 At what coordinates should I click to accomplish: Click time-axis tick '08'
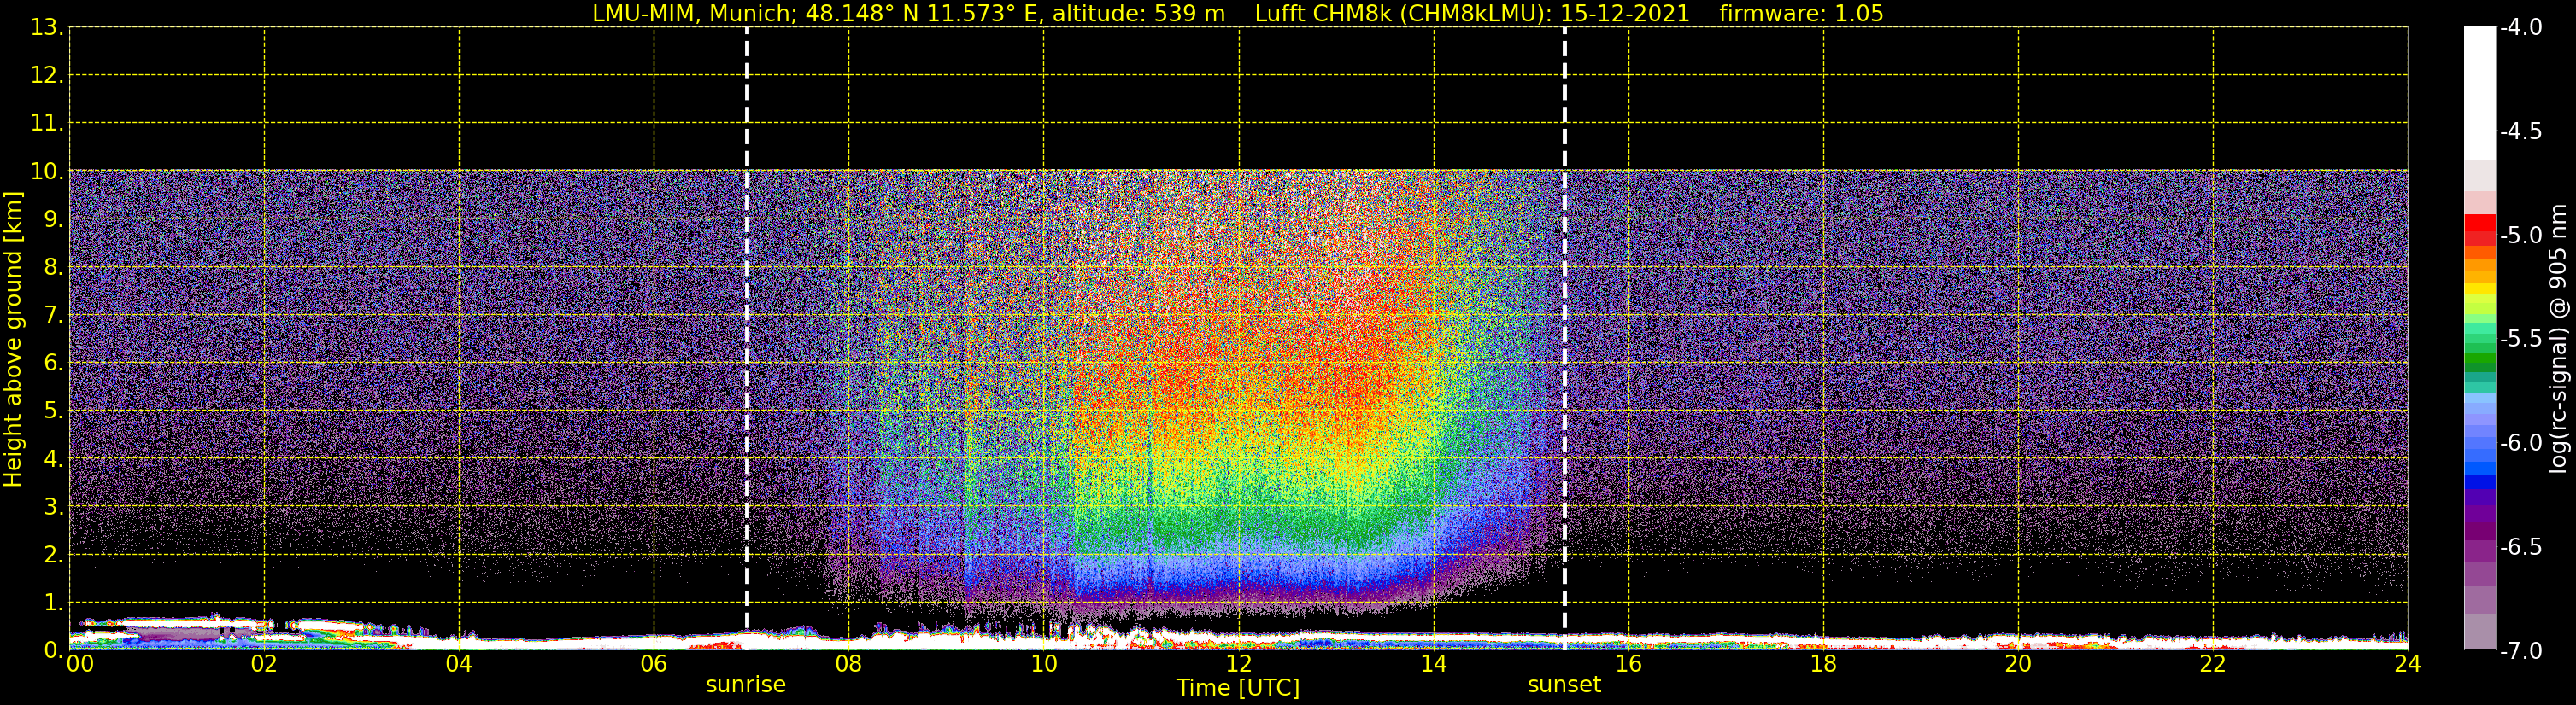click(849, 664)
